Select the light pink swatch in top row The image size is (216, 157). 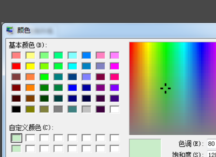click(x=101, y=55)
